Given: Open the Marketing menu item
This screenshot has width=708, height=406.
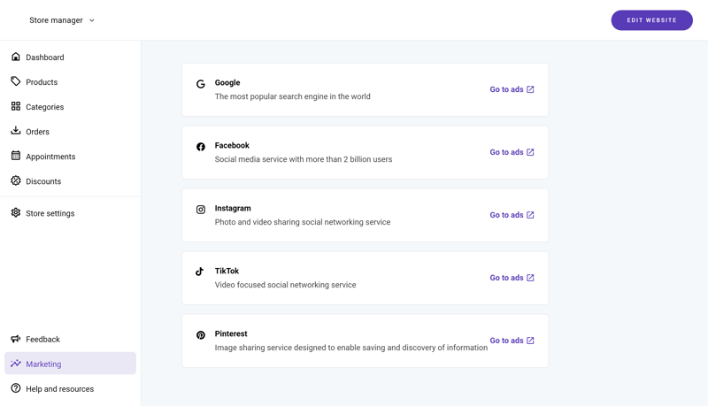Looking at the screenshot, I should 71,364.
